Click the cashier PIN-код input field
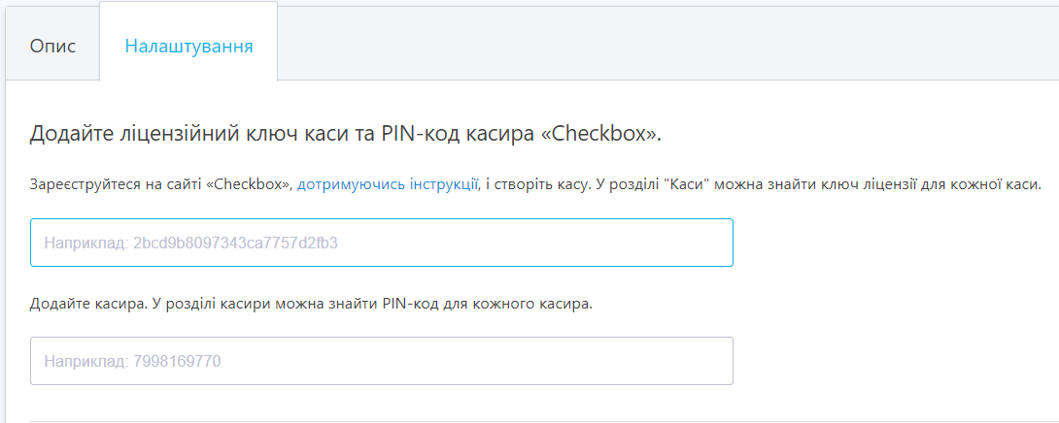The image size is (1059, 423). coord(382,361)
